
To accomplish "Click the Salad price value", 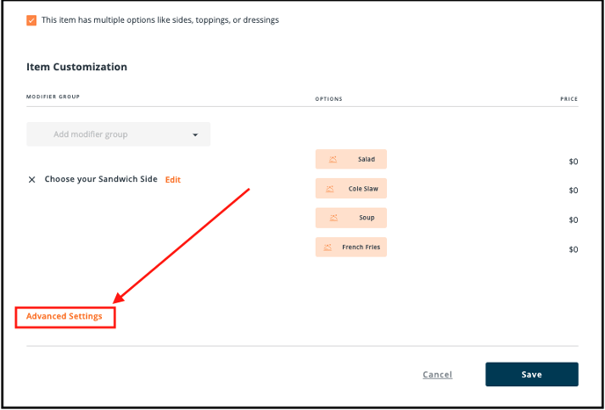I will (573, 162).
